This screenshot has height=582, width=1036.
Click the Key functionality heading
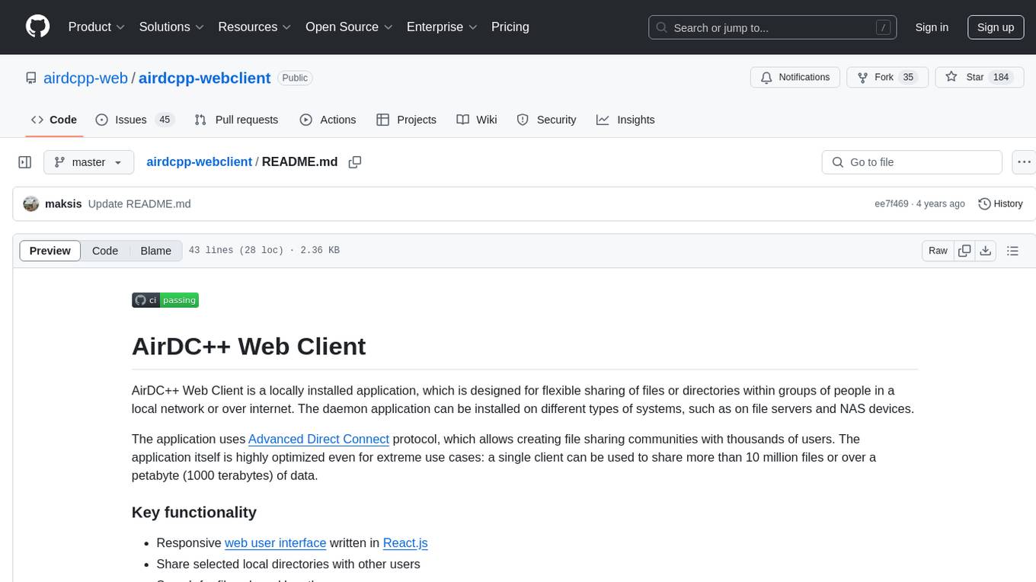[194, 512]
